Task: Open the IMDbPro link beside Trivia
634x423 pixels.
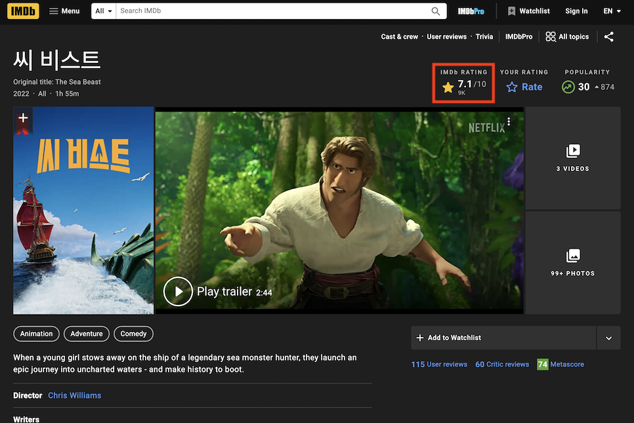Action: (x=518, y=37)
